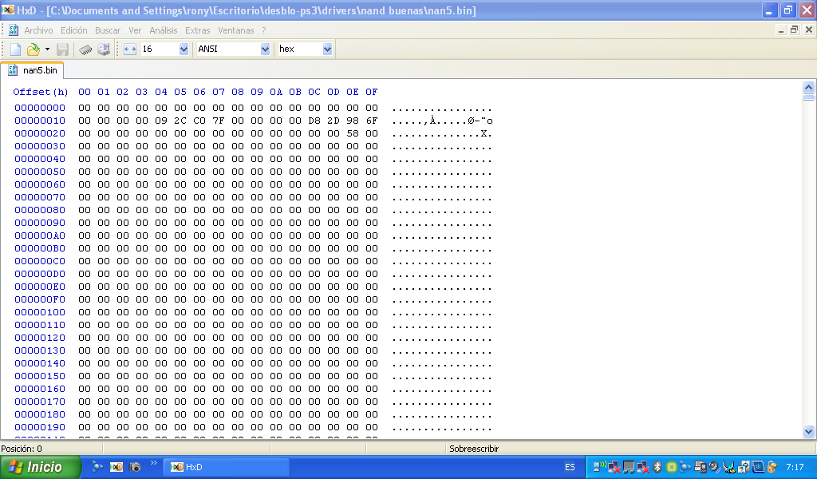Open a disk with the drive icon
Screen dimensions: 817x479
click(104, 49)
